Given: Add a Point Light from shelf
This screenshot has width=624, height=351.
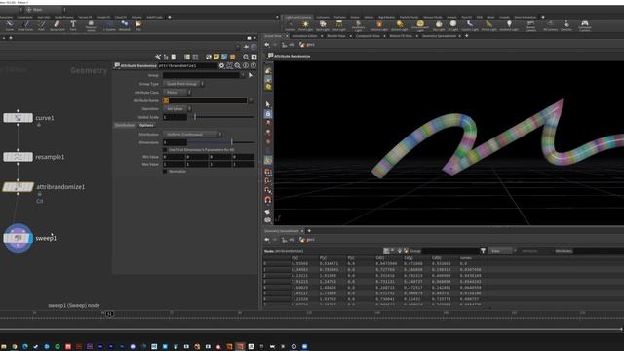Looking at the screenshot, I should pos(305,26).
